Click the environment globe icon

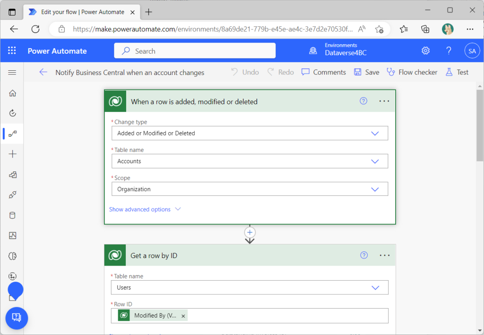313,50
